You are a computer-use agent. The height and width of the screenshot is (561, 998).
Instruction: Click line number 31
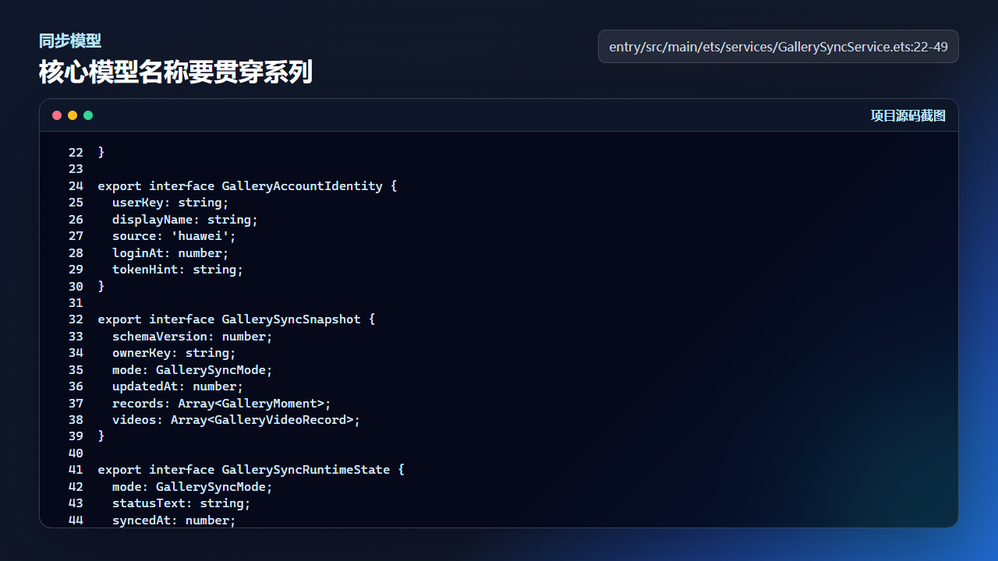[76, 303]
